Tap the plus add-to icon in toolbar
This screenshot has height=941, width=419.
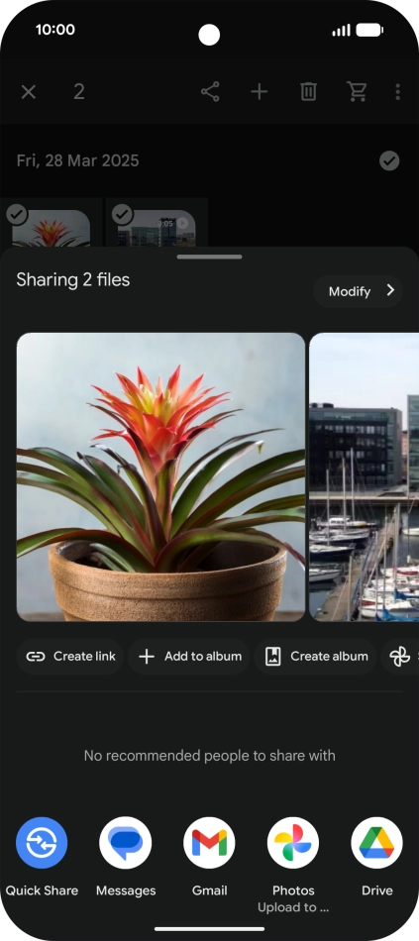260,92
